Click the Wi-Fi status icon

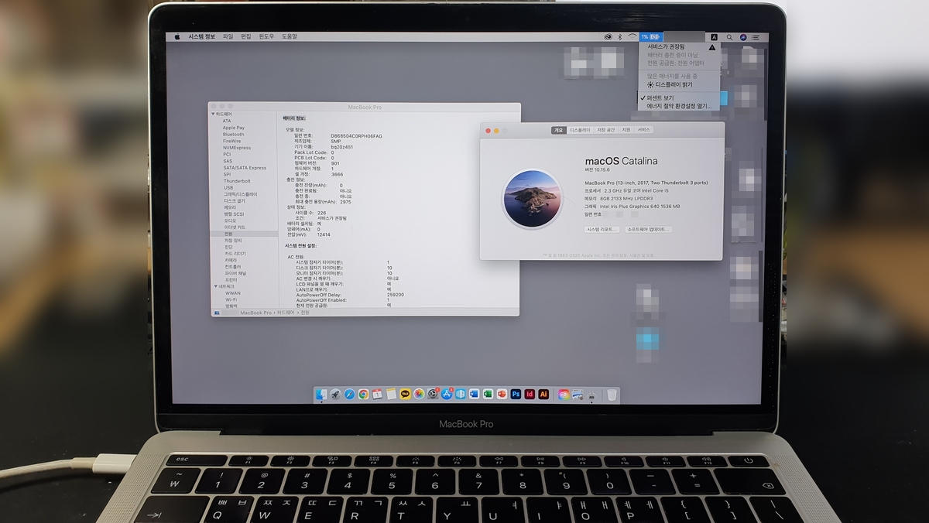[632, 37]
